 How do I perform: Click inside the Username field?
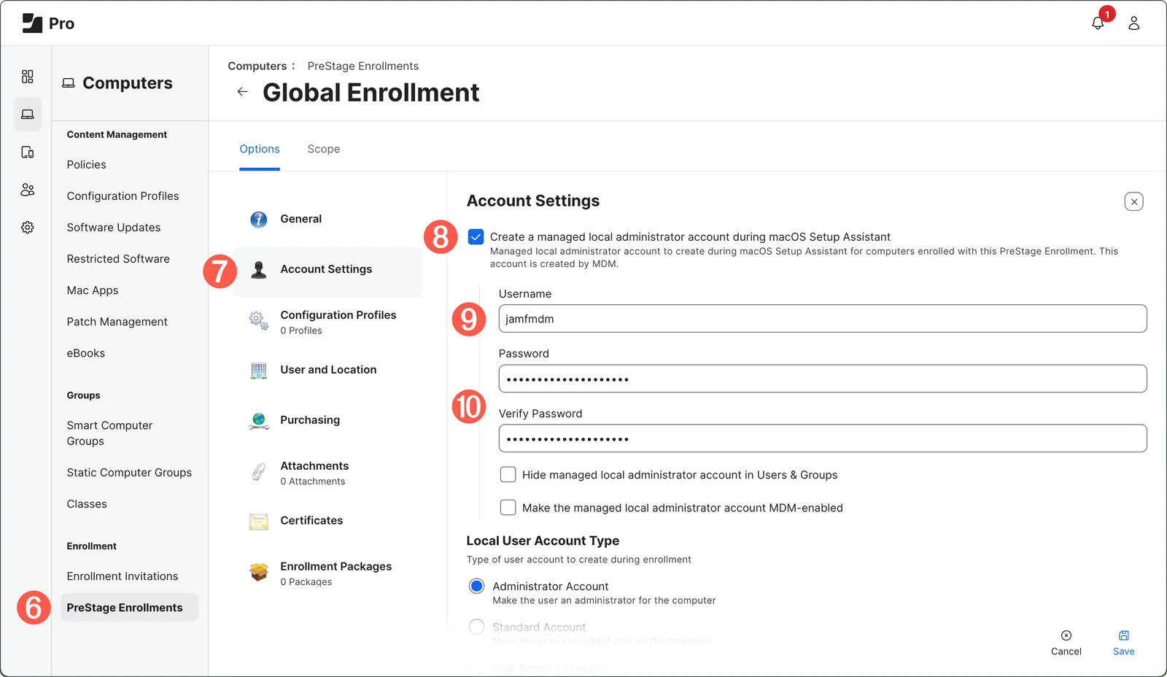tap(822, 319)
